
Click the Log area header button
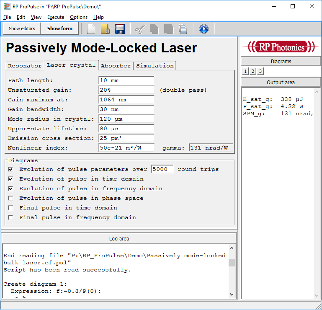[x=119, y=238]
